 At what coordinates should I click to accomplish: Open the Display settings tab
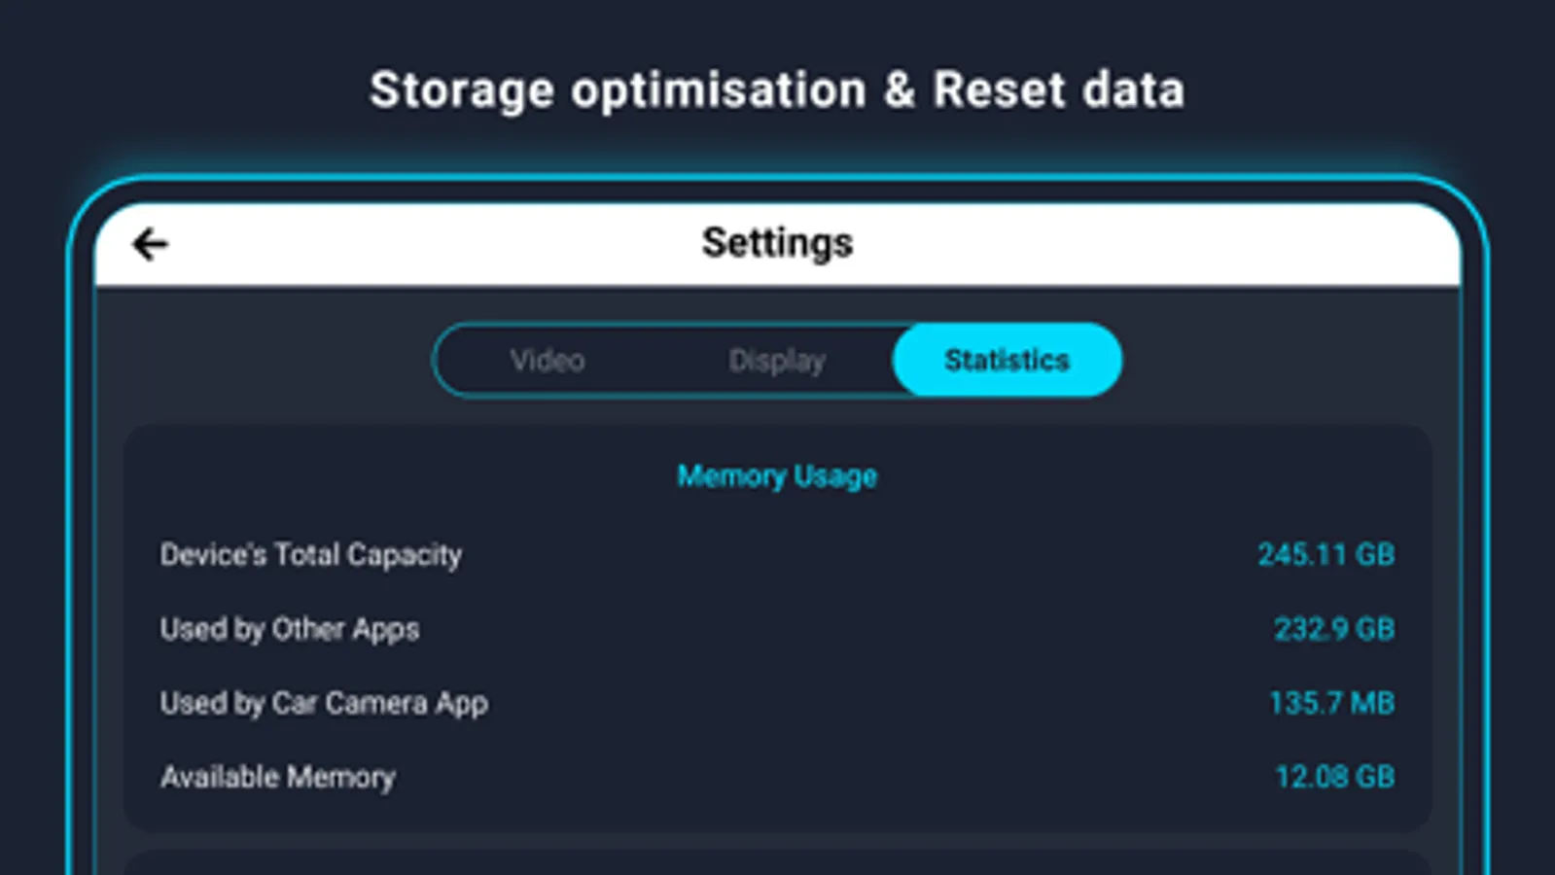[777, 361]
